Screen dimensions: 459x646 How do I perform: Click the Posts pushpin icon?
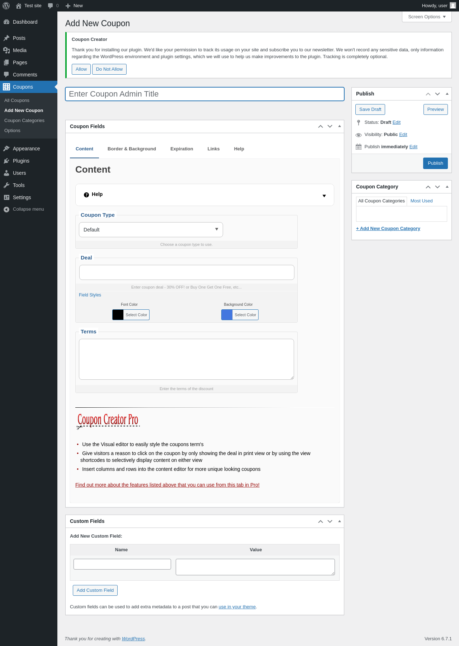(x=6, y=38)
